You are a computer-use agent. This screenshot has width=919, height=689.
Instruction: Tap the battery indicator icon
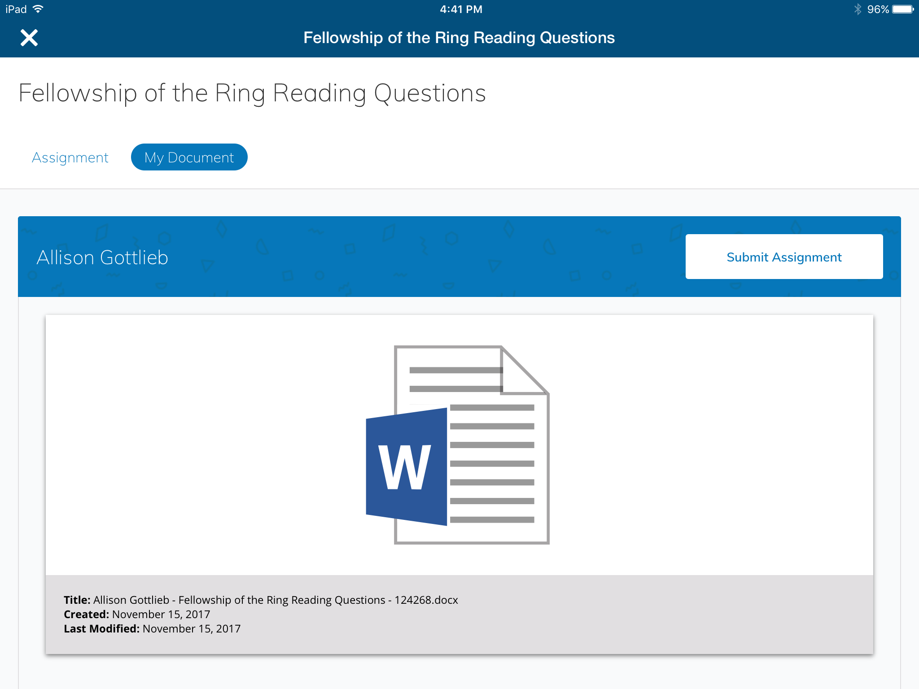[903, 9]
